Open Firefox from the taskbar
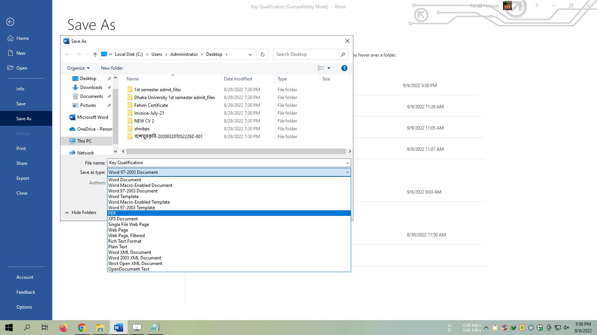The width and height of the screenshot is (597, 335). point(64,328)
